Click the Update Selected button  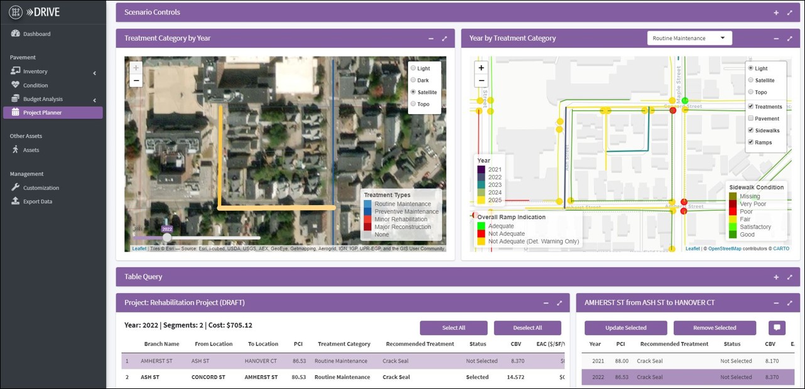(625, 328)
